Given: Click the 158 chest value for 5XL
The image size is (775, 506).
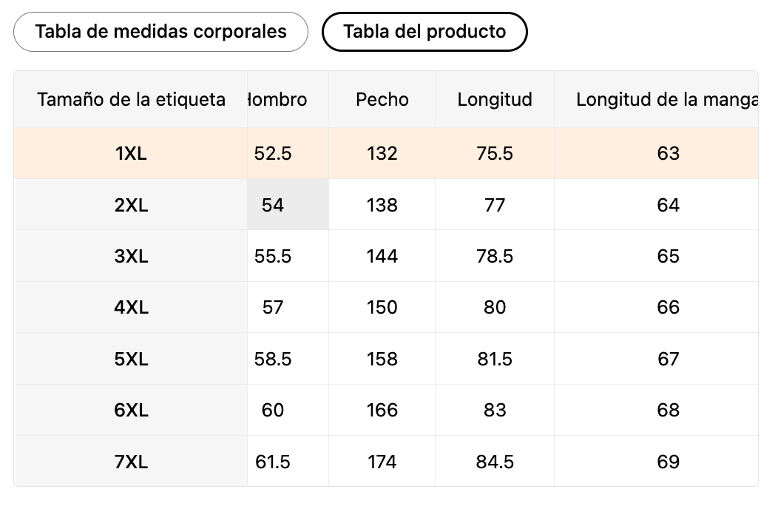Looking at the screenshot, I should (382, 359).
